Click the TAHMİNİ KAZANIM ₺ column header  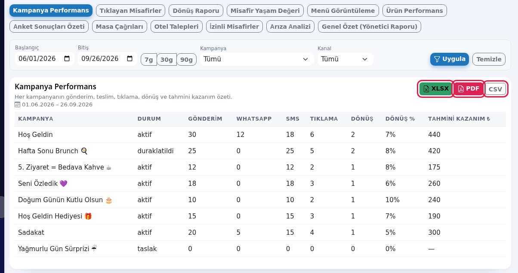pos(459,119)
